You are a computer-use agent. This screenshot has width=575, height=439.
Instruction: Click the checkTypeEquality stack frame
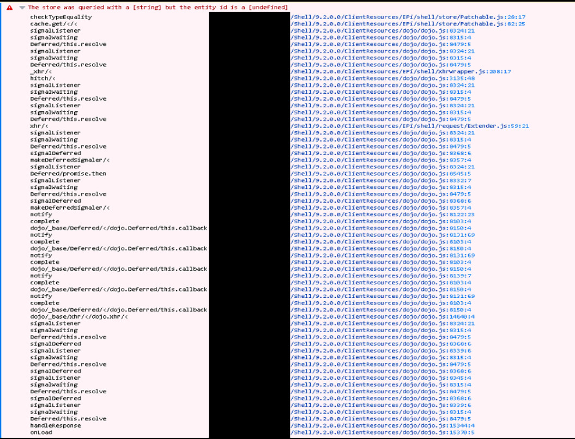point(53,17)
